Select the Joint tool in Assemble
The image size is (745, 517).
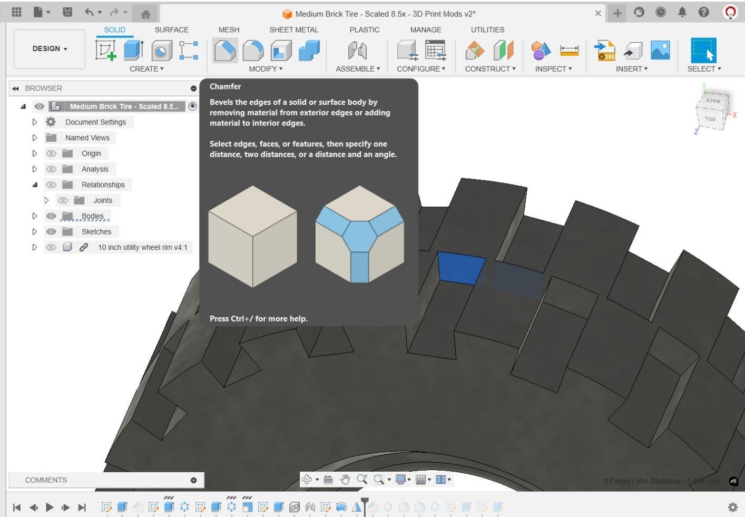click(357, 51)
